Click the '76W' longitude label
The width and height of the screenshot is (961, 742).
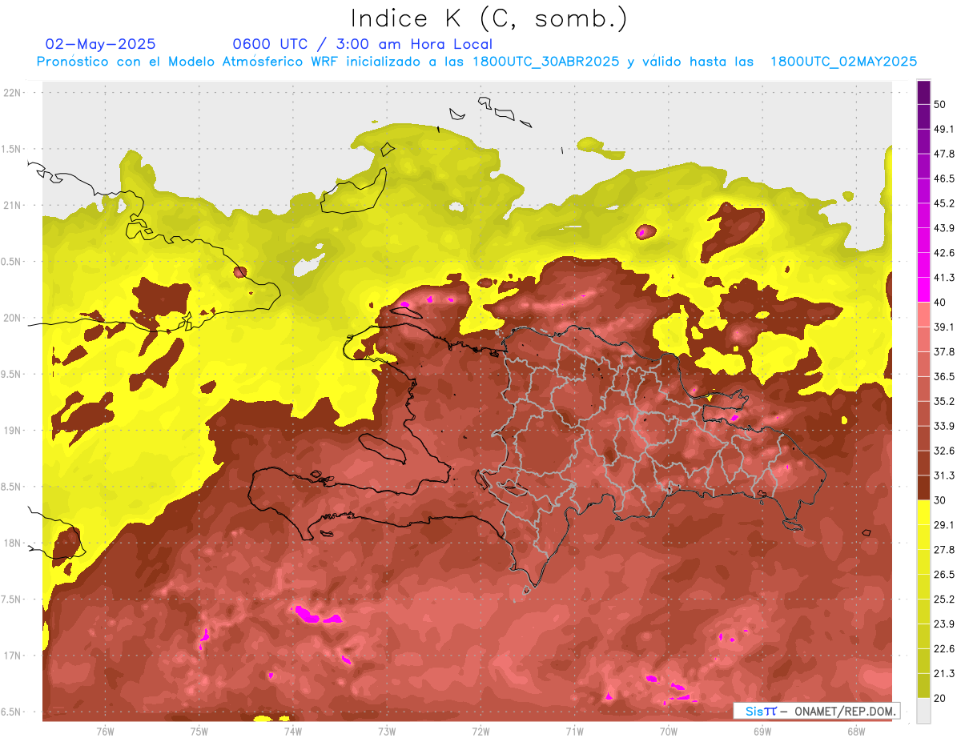click(105, 731)
